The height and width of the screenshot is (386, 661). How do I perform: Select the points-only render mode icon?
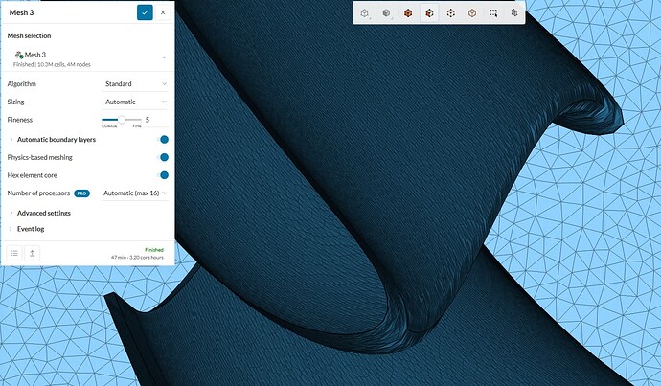[x=451, y=13]
